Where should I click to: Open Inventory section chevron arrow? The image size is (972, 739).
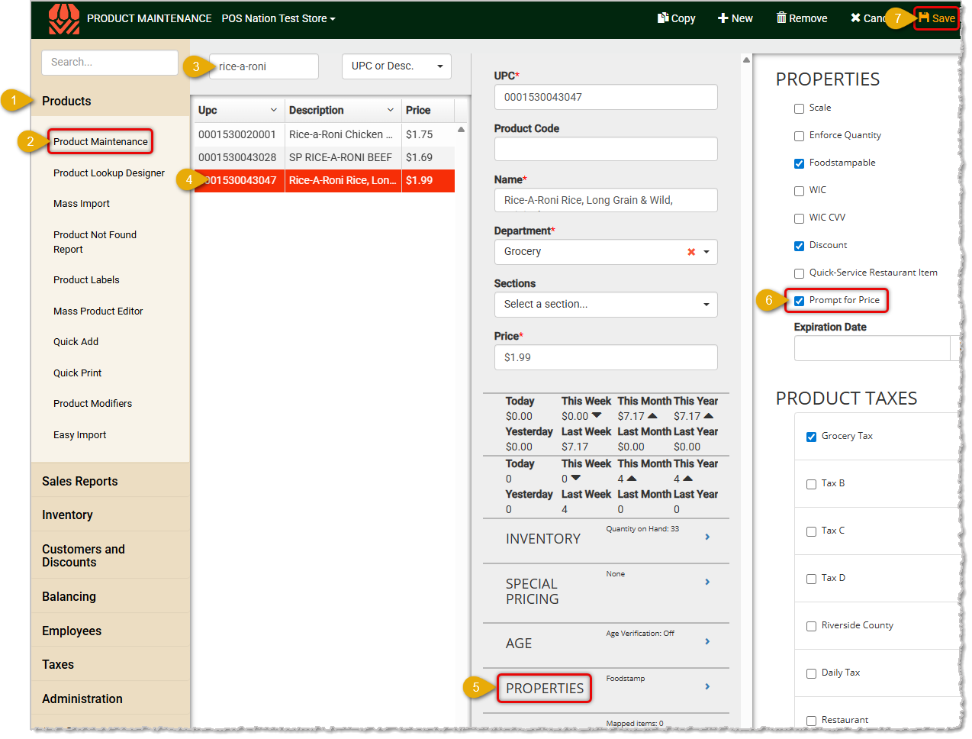click(707, 537)
